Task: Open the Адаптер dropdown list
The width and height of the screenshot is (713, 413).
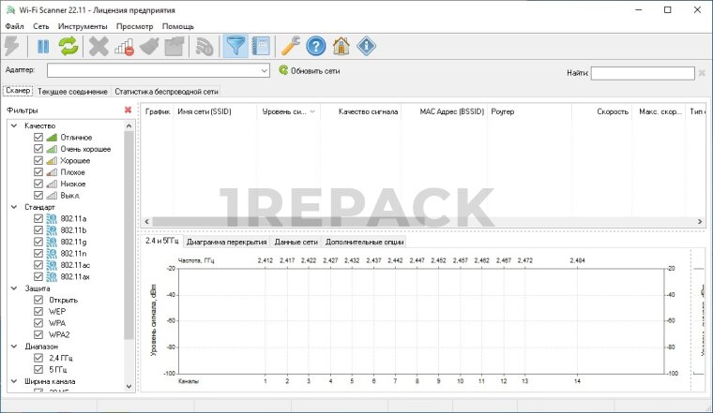Action: tap(265, 70)
